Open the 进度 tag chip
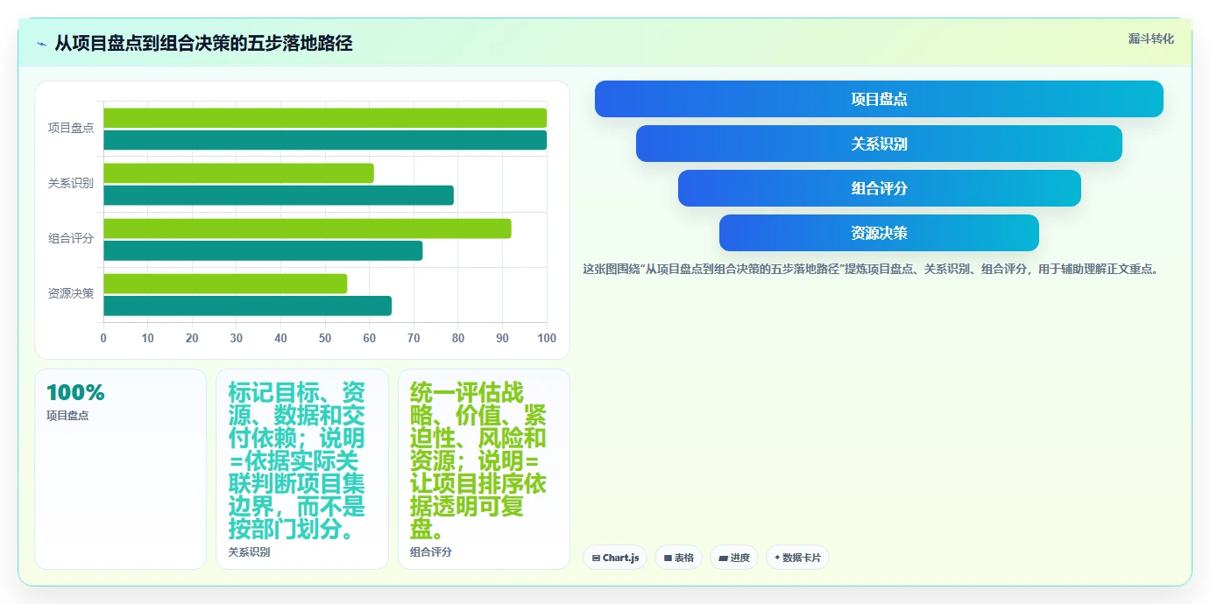Screen dimensions: 1210x604 734,558
